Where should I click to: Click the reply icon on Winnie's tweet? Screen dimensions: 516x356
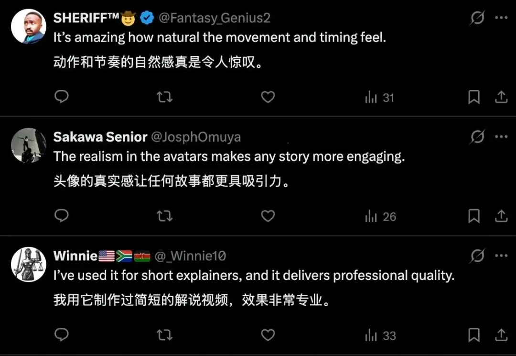(61, 335)
